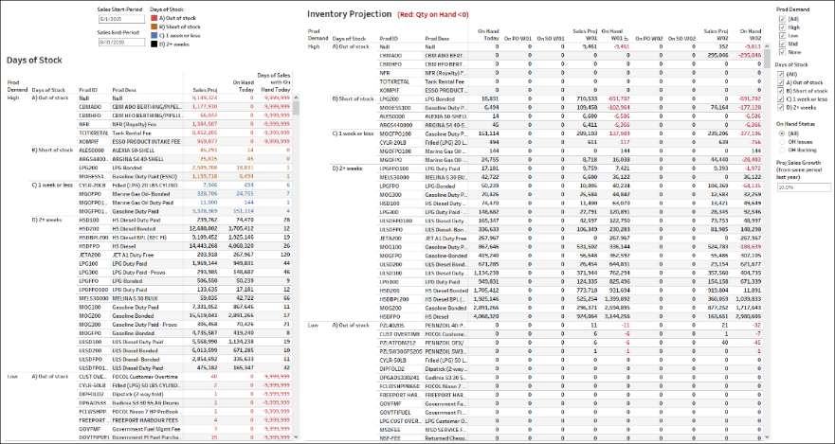Click the MSDFEE product ID
835x444 pixels.
click(x=389, y=429)
